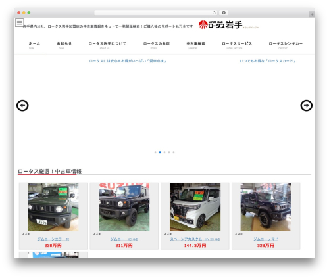This screenshot has width=329, height=278.
Task: Select the fifth carousel dot
Action: pyautogui.click(x=174, y=152)
